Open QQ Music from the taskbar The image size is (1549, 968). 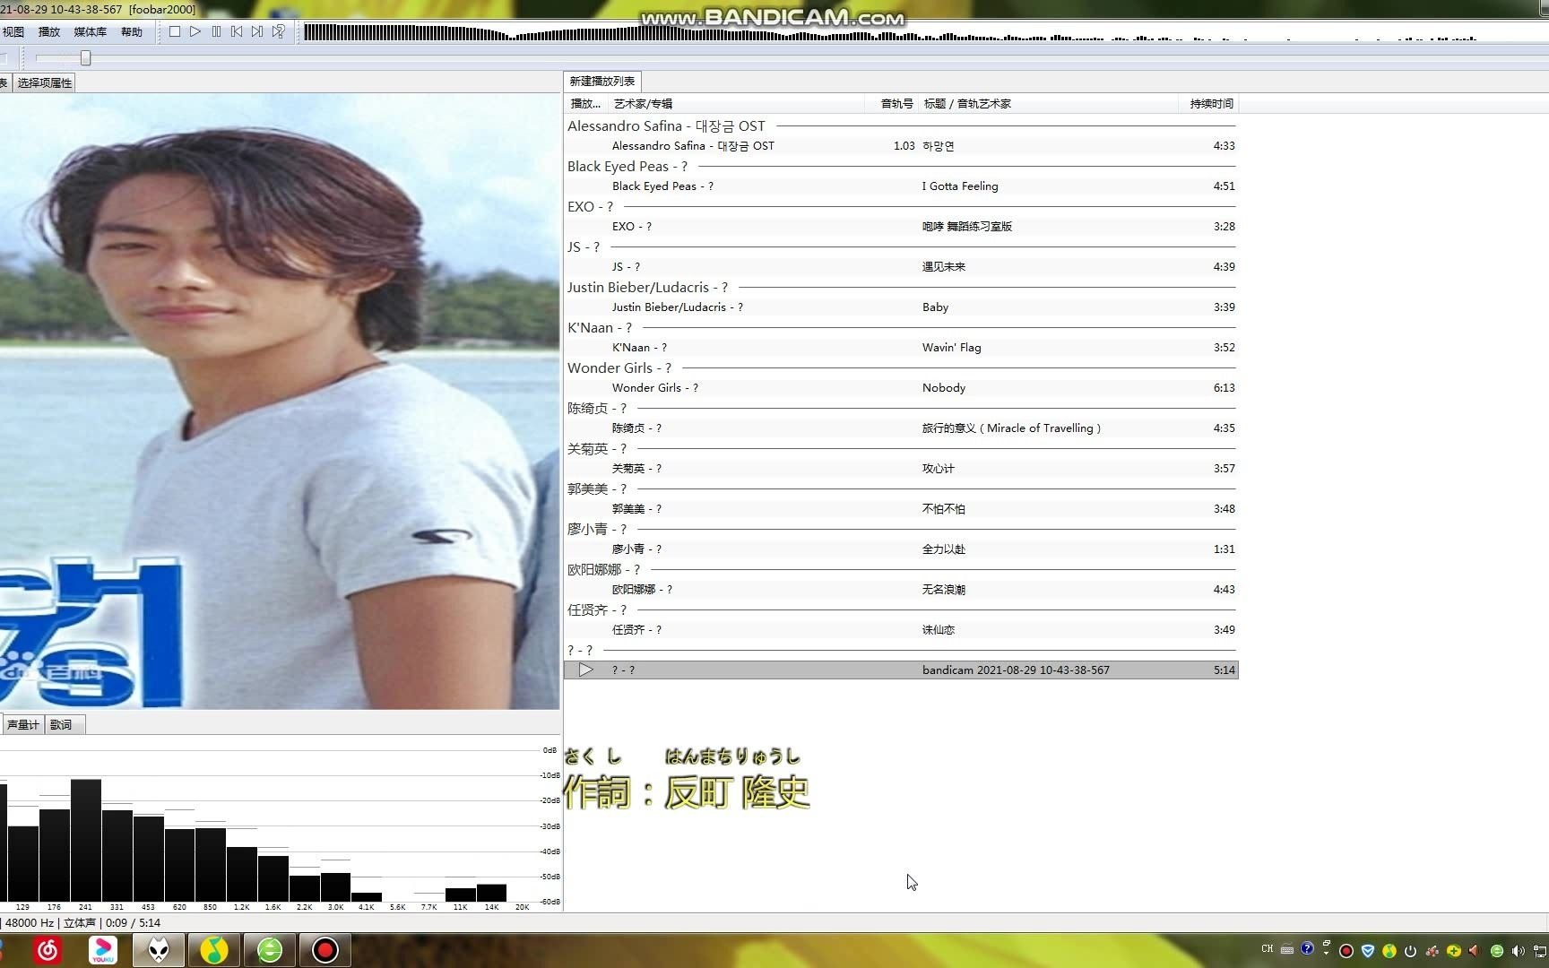[214, 950]
